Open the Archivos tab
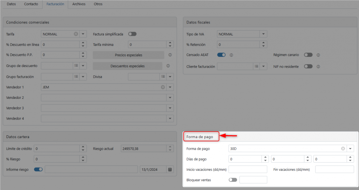 point(79,4)
